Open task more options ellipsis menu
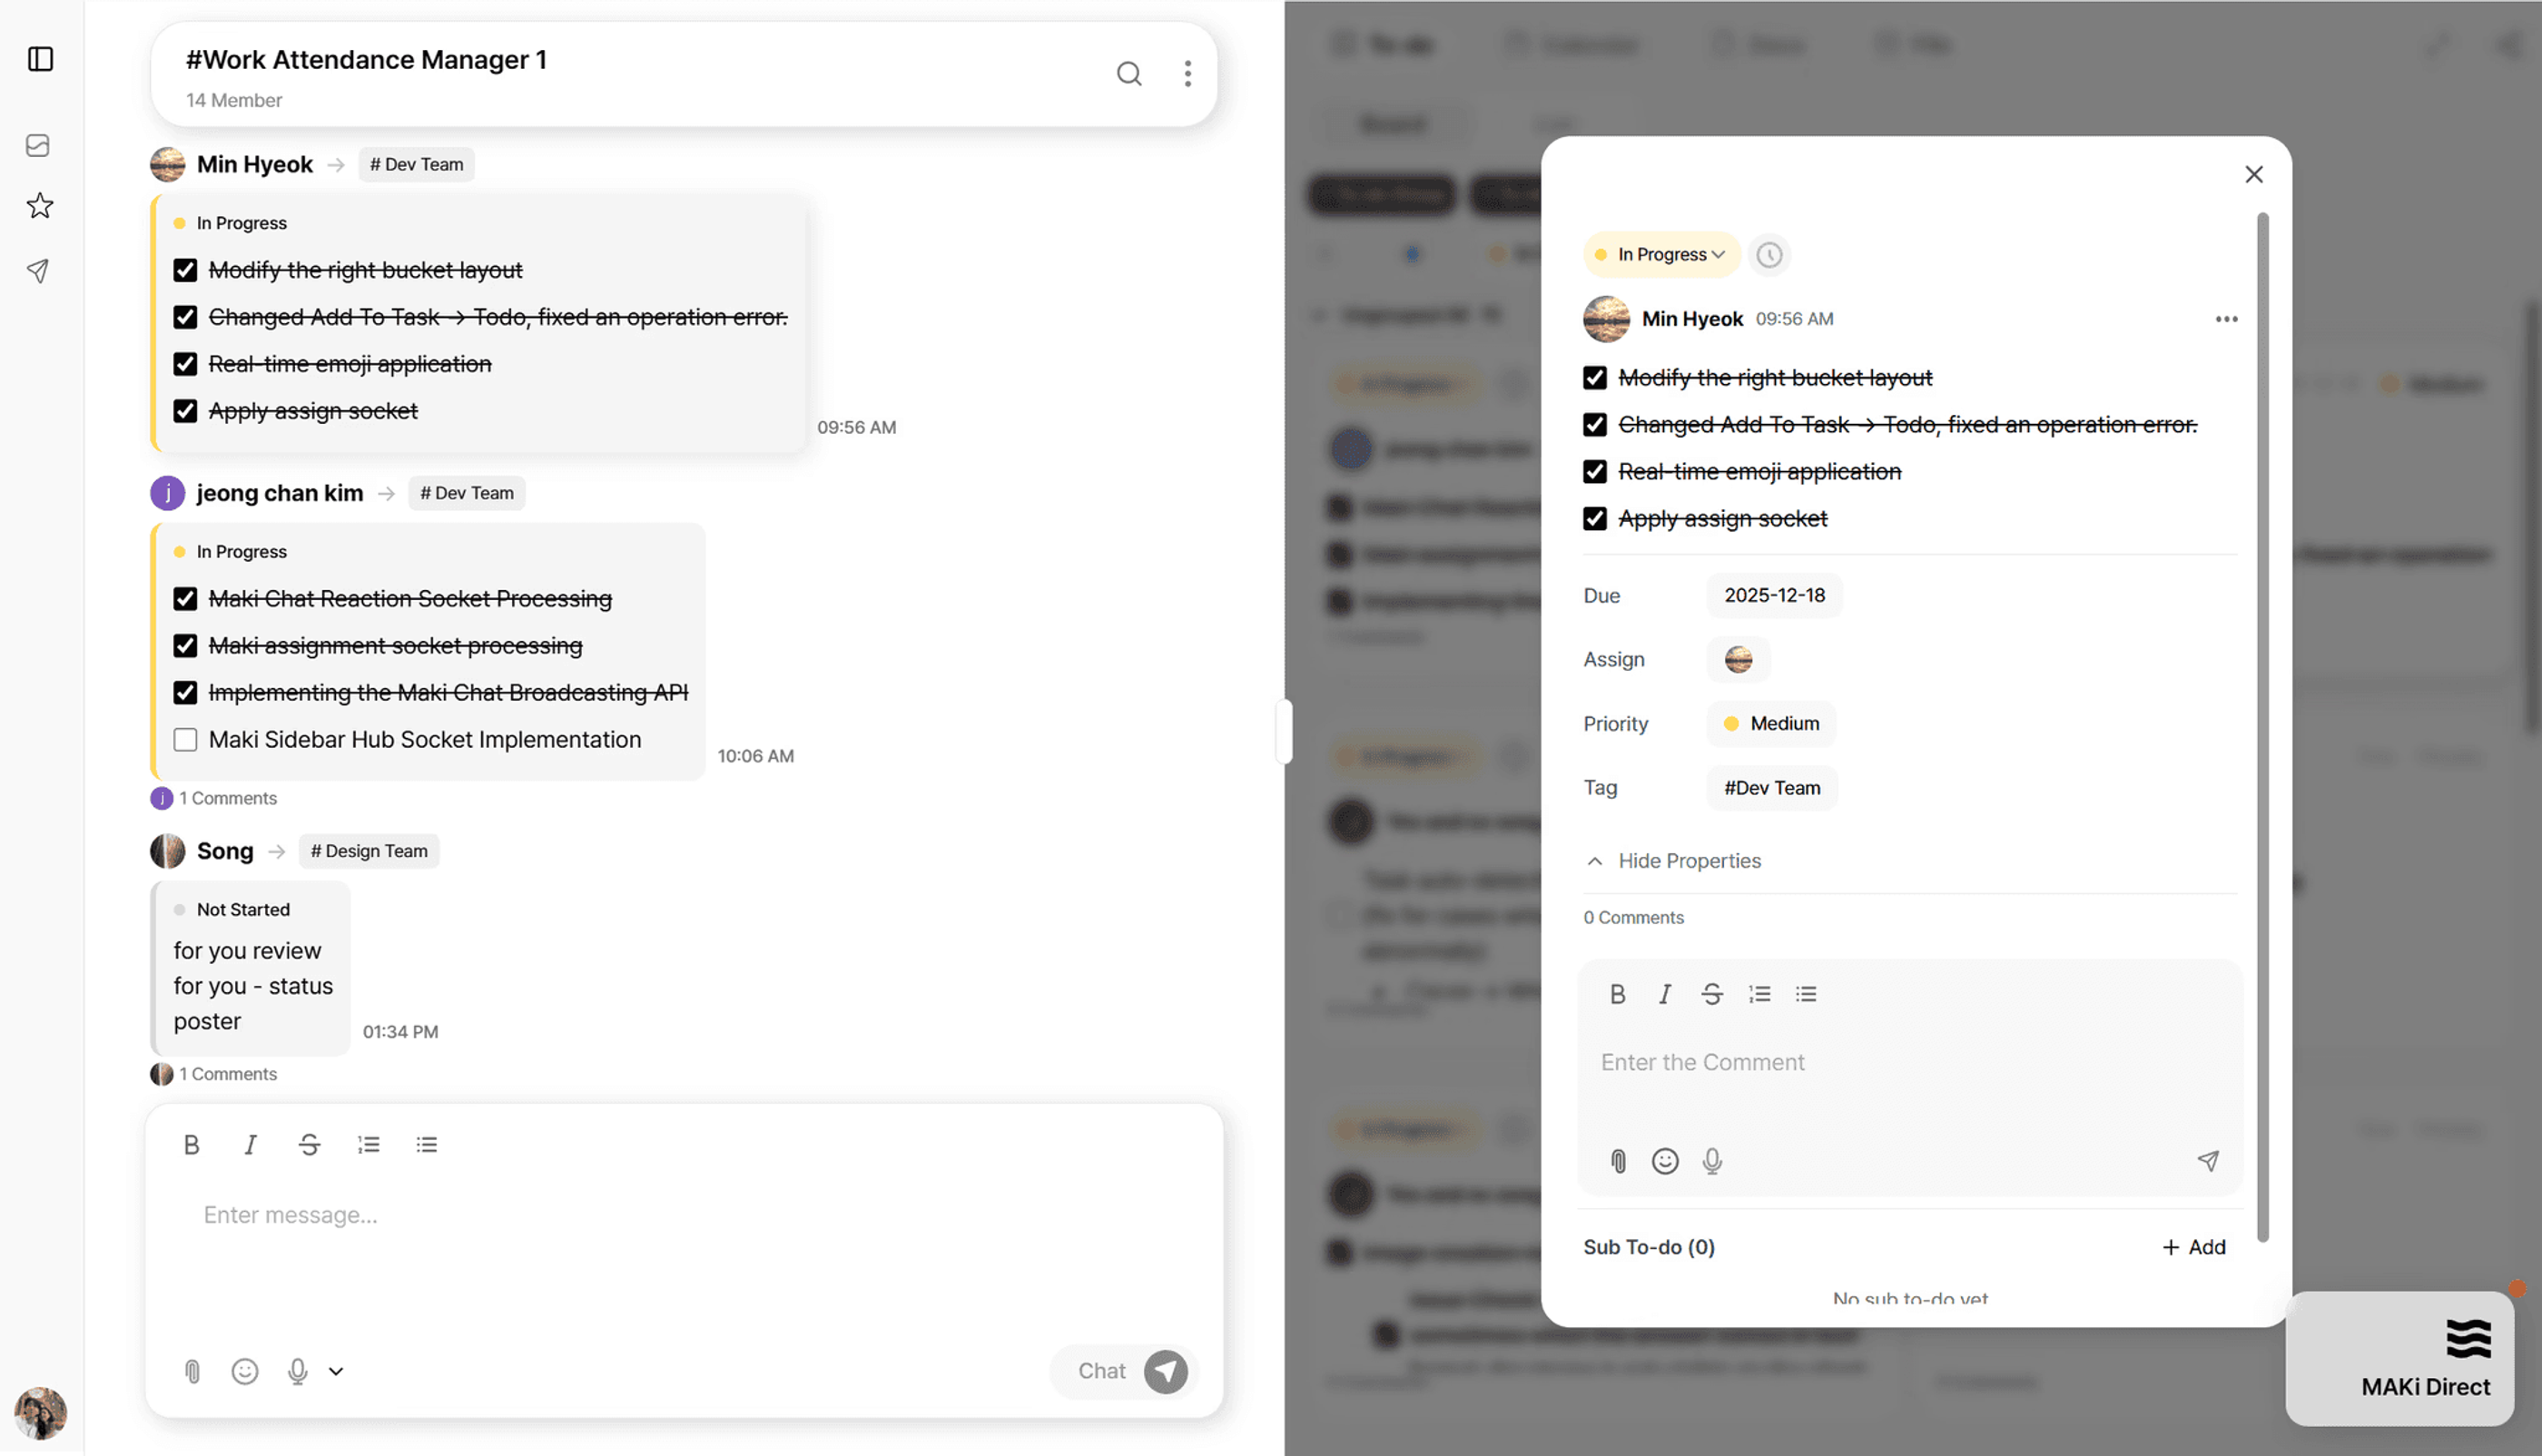The image size is (2542, 1456). (2226, 319)
